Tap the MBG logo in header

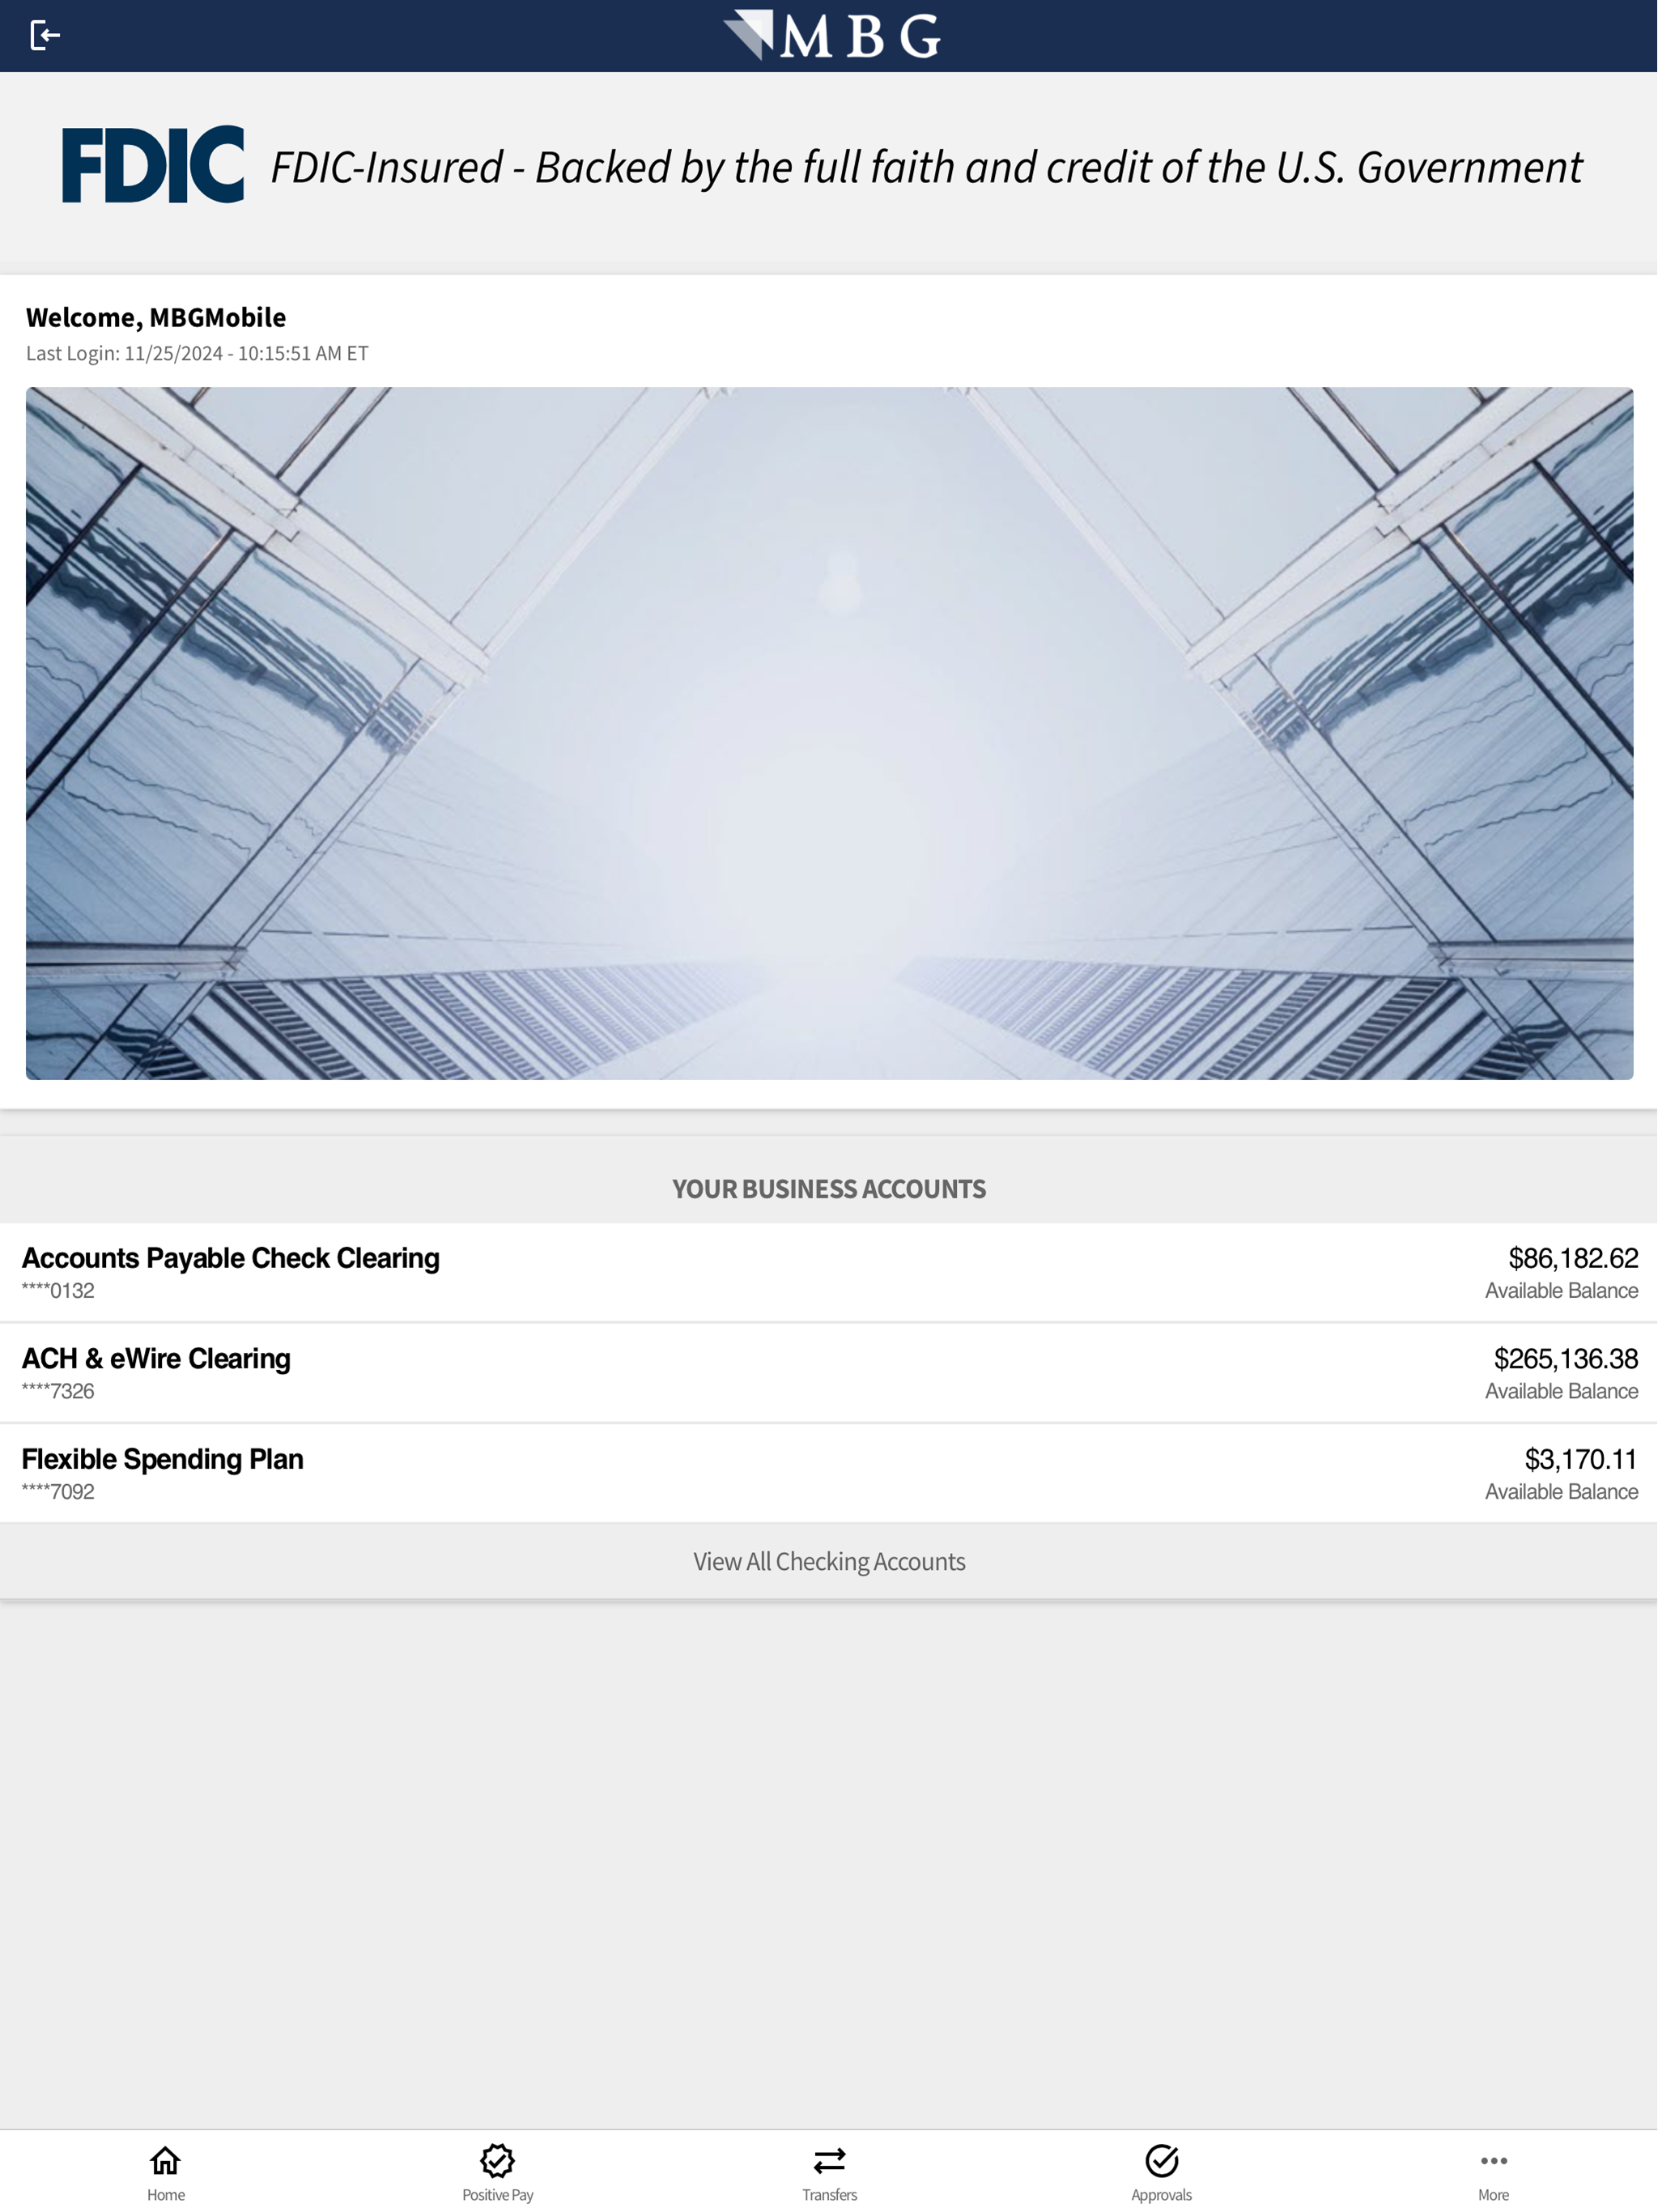[x=831, y=35]
